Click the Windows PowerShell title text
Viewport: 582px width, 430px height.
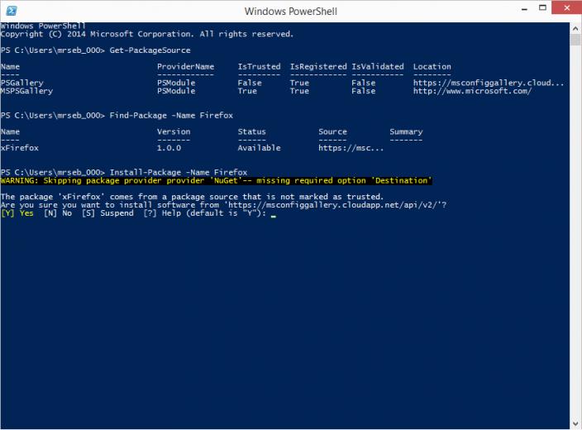291,12
